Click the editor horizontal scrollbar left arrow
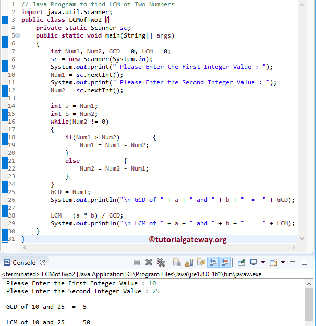 [25, 247]
